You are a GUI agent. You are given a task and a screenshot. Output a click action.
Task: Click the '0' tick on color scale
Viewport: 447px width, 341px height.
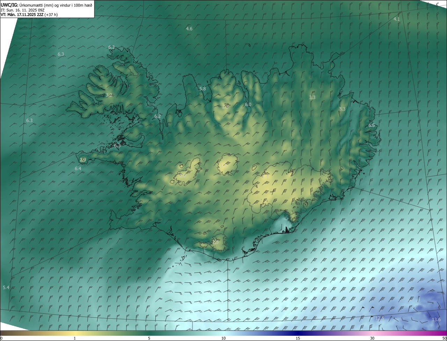click(1, 339)
